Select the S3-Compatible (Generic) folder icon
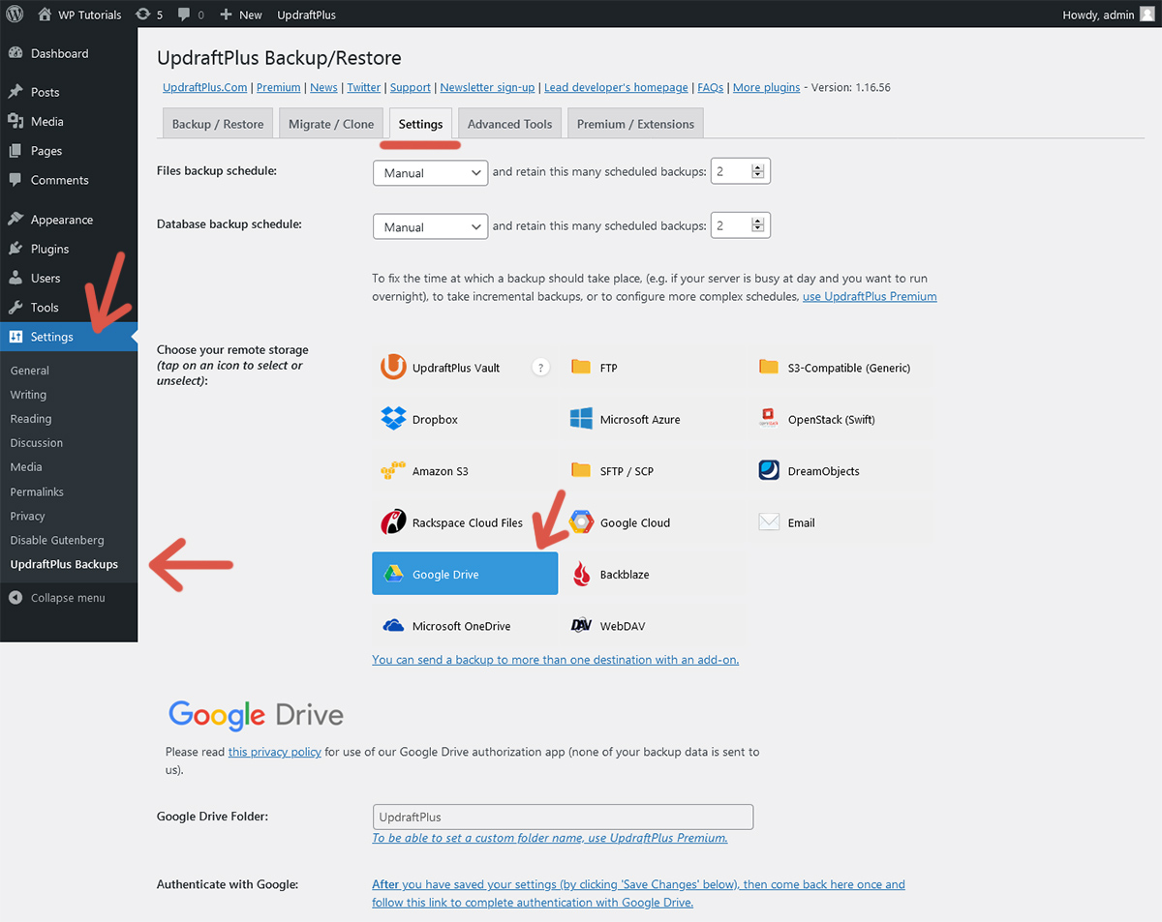Image resolution: width=1162 pixels, height=922 pixels. coord(769,367)
